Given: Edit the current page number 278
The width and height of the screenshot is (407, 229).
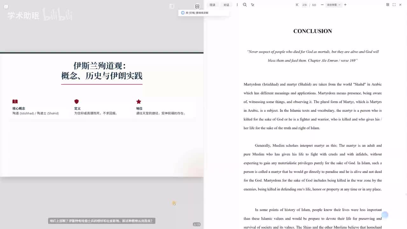Looking at the screenshot, I should pos(305,5).
